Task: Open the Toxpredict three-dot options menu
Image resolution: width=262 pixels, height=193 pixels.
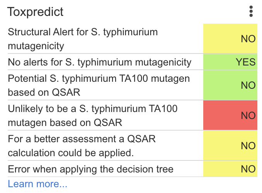Action: coord(251,11)
